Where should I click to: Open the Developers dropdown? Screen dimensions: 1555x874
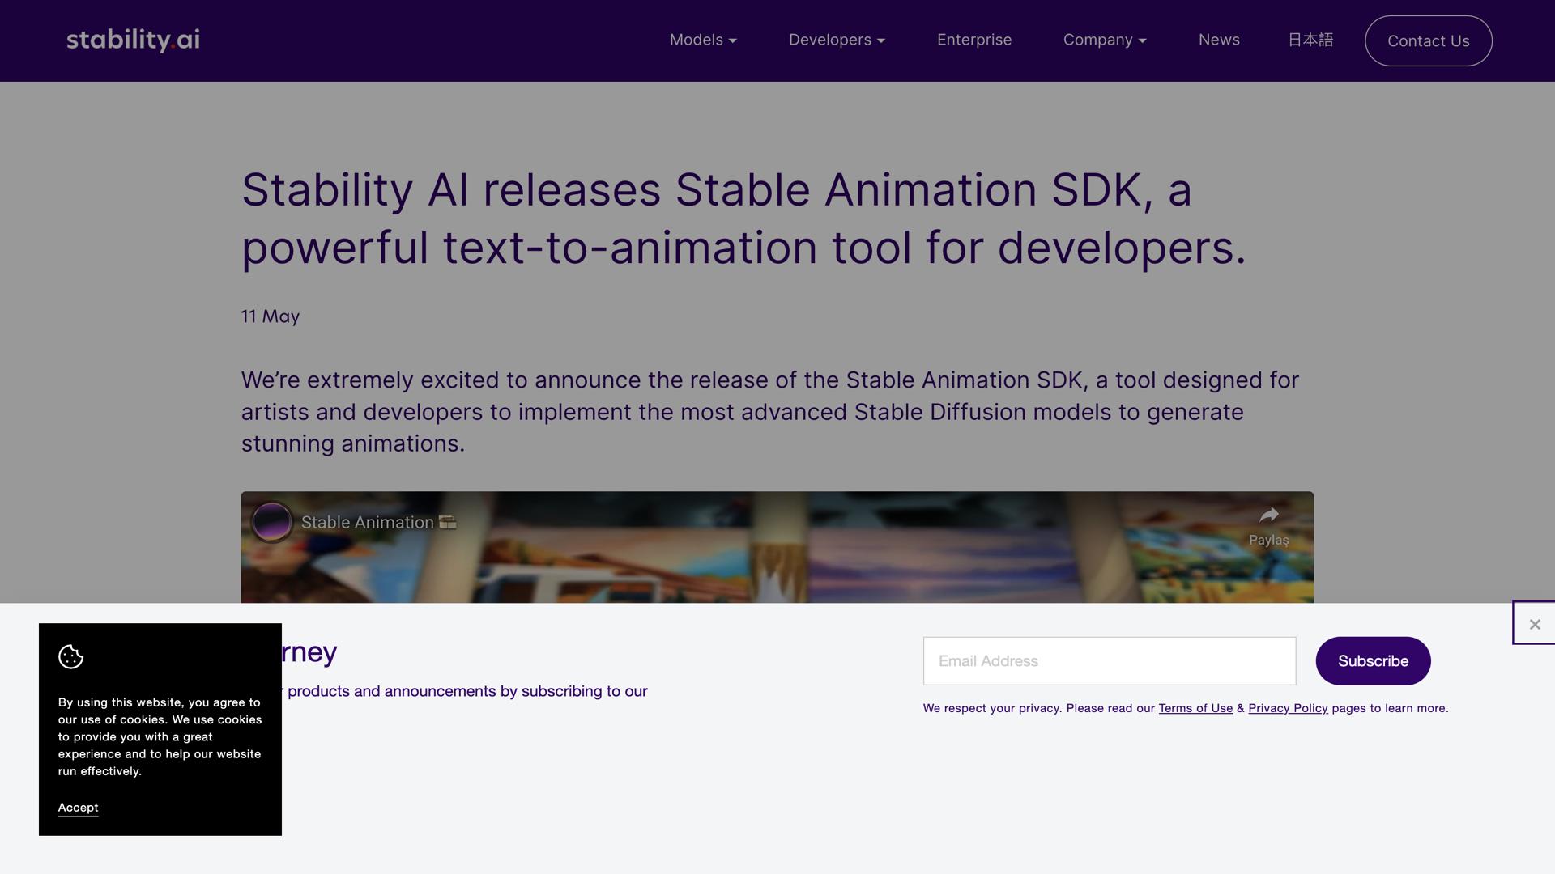click(x=837, y=40)
